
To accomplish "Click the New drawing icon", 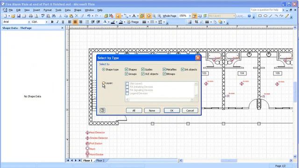I will (5, 16).
